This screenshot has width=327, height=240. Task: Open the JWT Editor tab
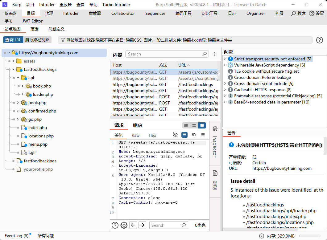(x=32, y=21)
